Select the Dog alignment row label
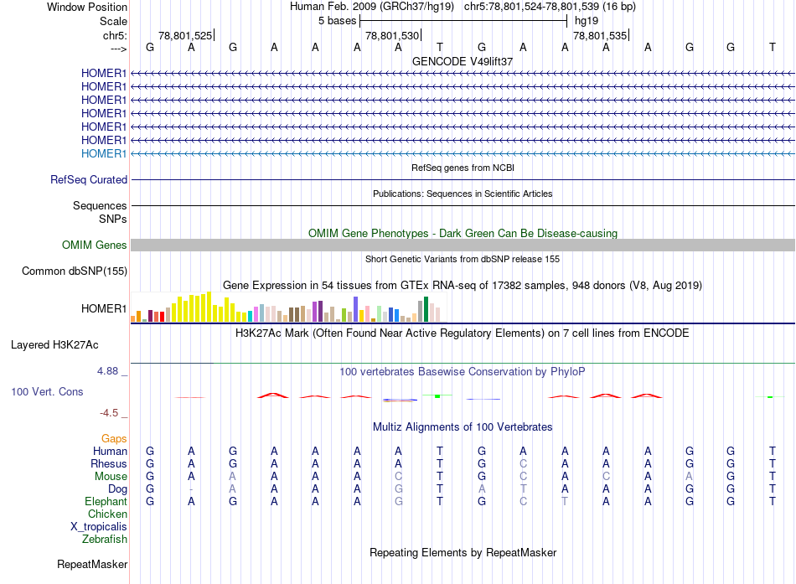This screenshot has height=584, width=796. 117,489
